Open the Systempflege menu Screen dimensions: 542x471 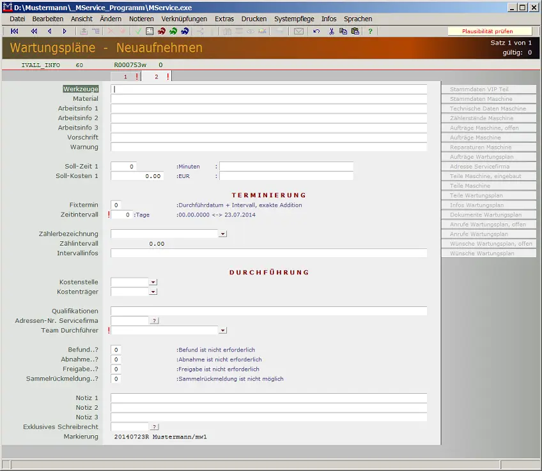[x=293, y=19]
